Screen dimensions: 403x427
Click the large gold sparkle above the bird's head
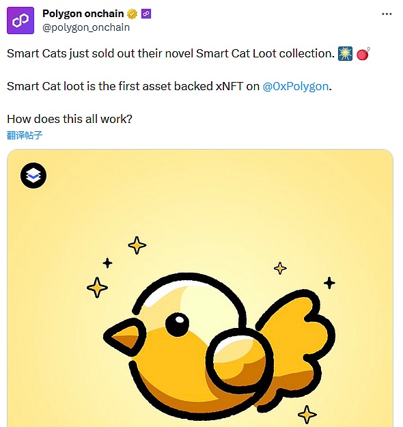click(137, 245)
